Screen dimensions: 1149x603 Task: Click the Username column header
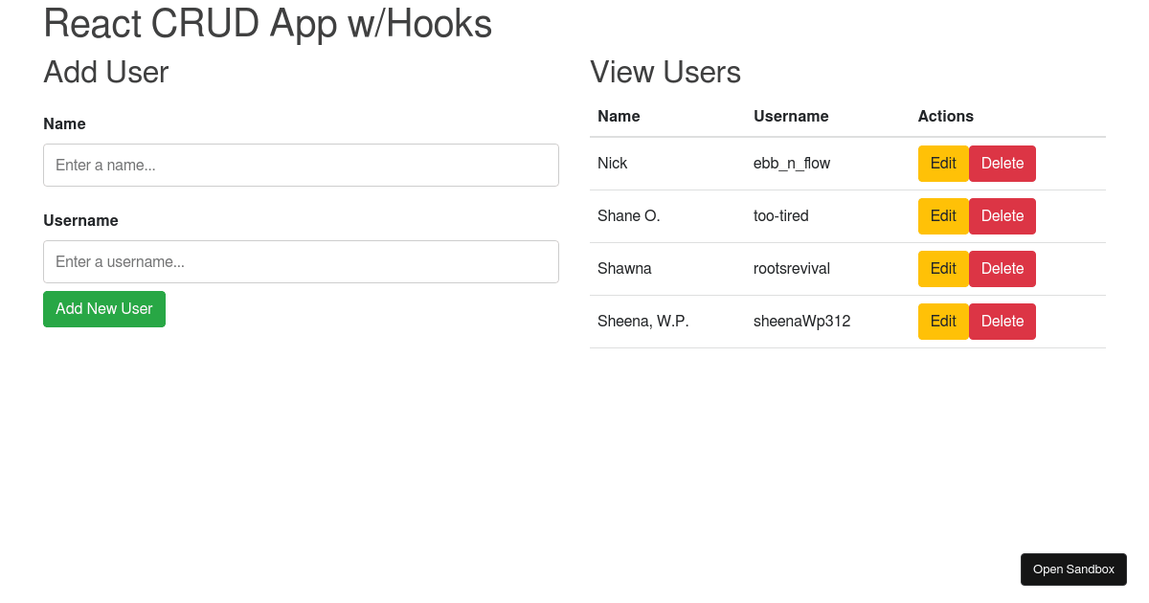tap(791, 116)
